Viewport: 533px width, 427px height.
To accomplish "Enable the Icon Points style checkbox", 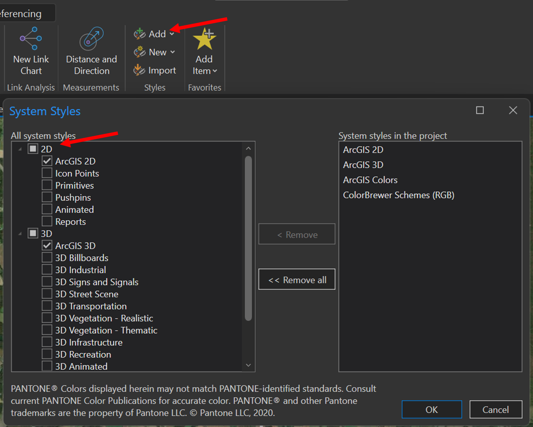I will 47,173.
